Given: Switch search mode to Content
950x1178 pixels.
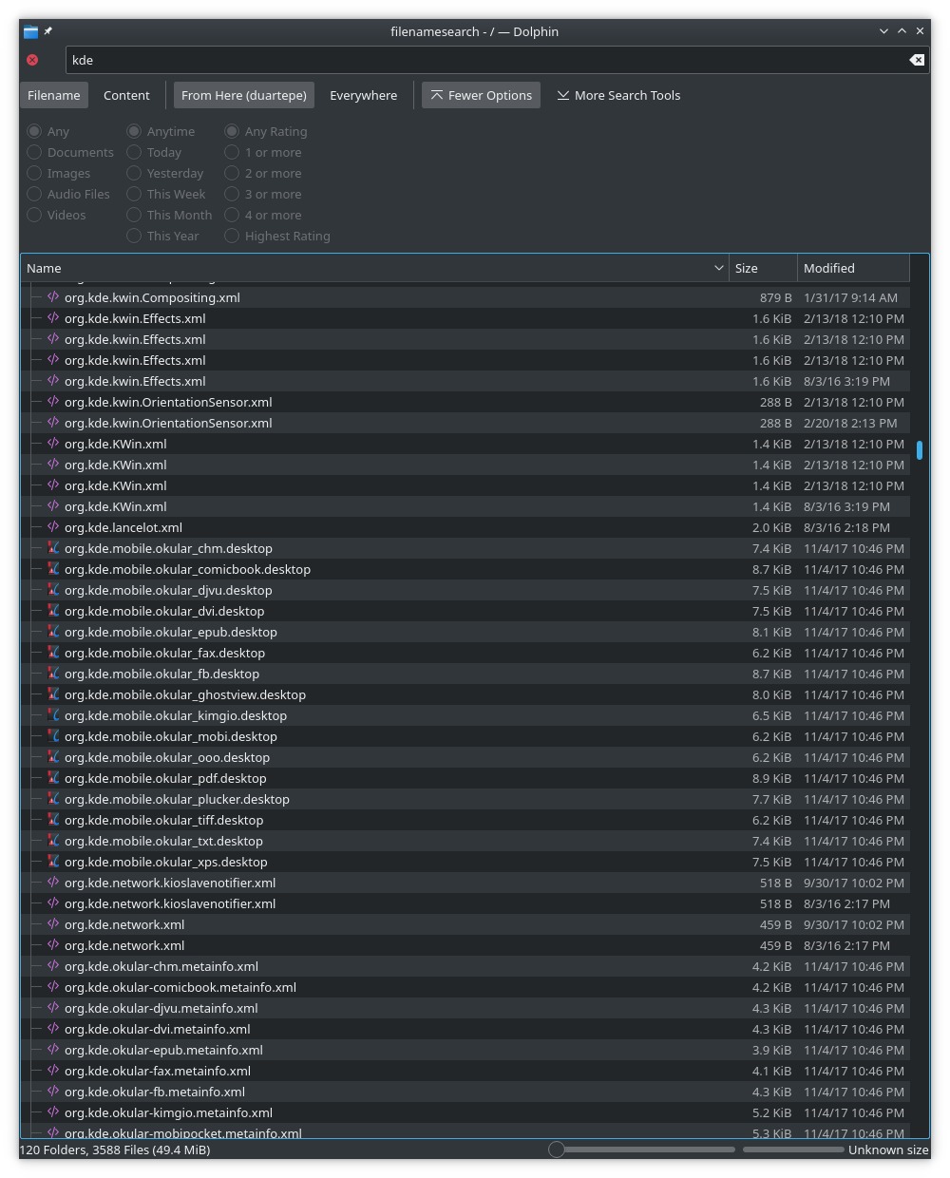Looking at the screenshot, I should pyautogui.click(x=126, y=95).
